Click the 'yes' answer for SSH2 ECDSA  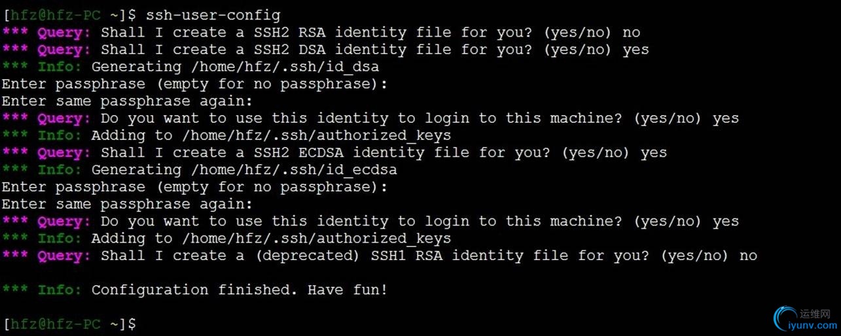(x=654, y=153)
